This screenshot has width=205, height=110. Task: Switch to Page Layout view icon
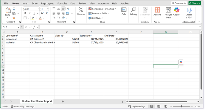159,106
